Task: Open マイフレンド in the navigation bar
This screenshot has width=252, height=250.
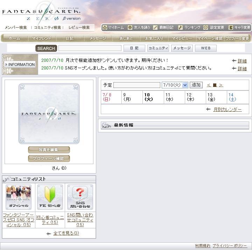Action: 42,38
